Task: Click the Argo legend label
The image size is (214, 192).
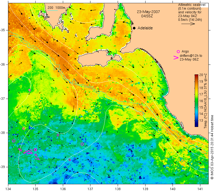Action: pos(185,51)
